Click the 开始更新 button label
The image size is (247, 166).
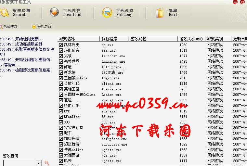44,26
